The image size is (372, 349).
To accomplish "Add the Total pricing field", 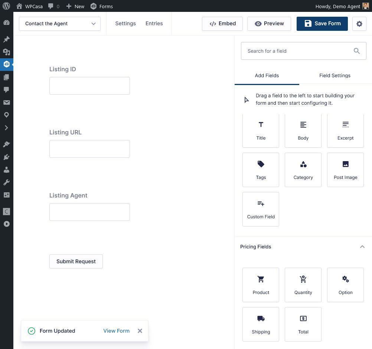I will pyautogui.click(x=303, y=324).
